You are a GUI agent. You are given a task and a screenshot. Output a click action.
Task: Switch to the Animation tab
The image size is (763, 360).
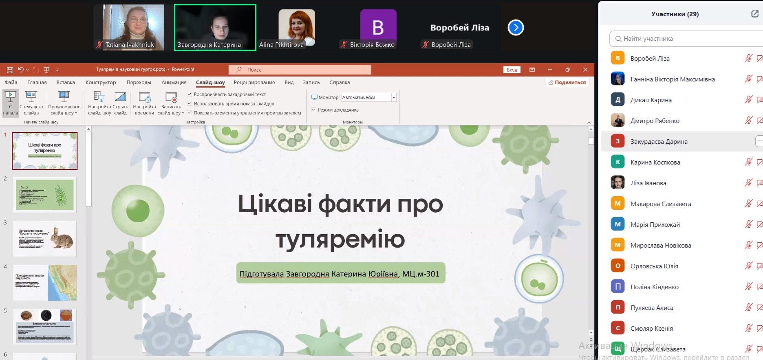174,82
